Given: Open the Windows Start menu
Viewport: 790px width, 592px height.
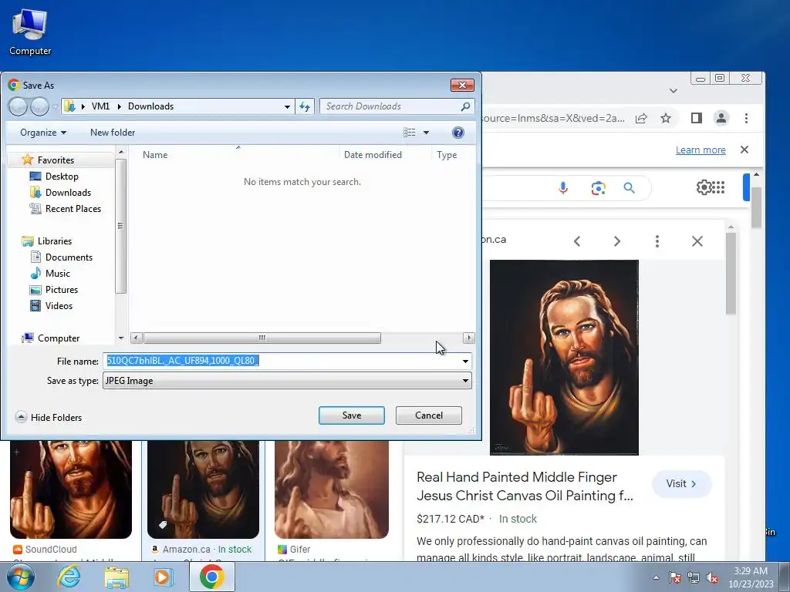Looking at the screenshot, I should (20, 577).
